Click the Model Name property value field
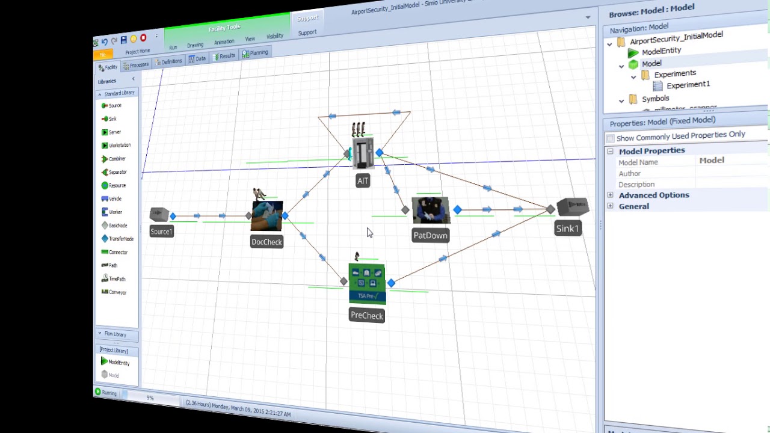This screenshot has height=433, width=770. [731, 160]
